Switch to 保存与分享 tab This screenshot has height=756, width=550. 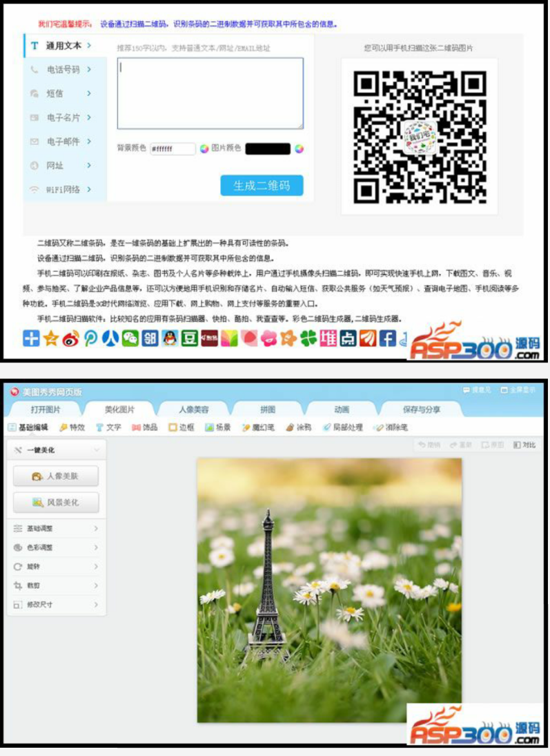[421, 410]
